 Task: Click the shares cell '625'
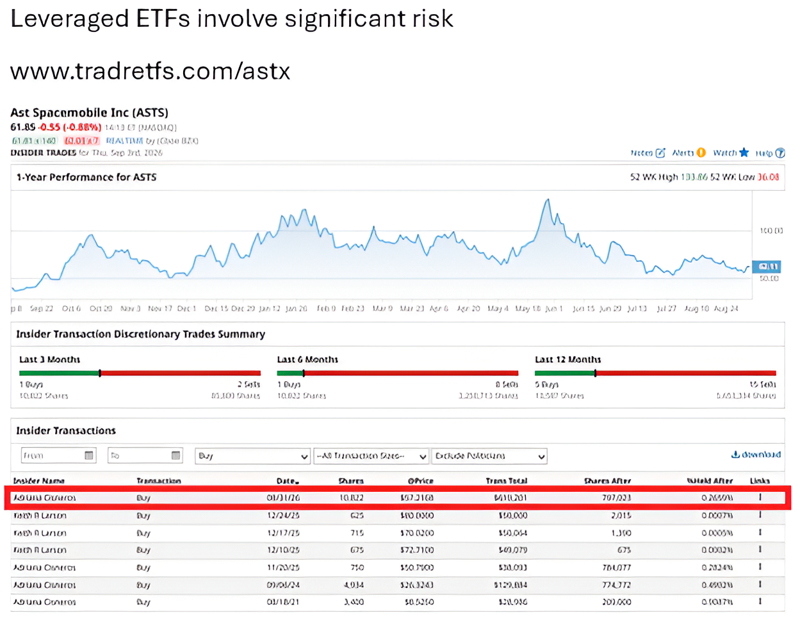coord(357,515)
